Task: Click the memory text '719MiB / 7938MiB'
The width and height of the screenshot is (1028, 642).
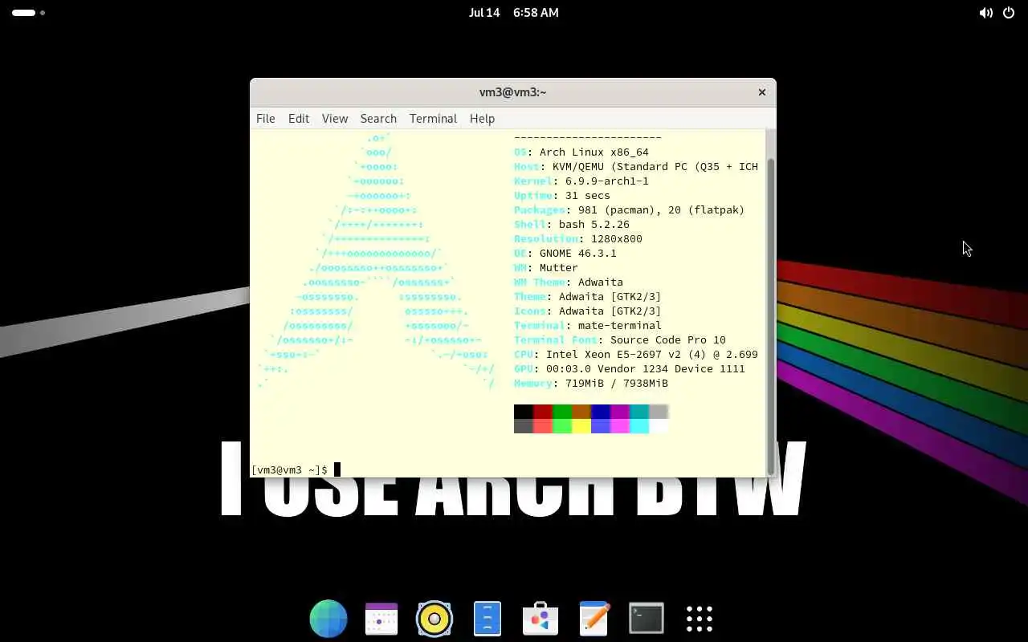Action: click(x=617, y=384)
